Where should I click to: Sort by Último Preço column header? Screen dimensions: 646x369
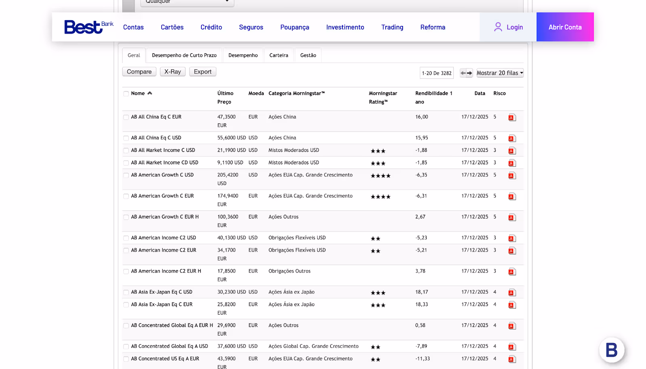(x=225, y=97)
